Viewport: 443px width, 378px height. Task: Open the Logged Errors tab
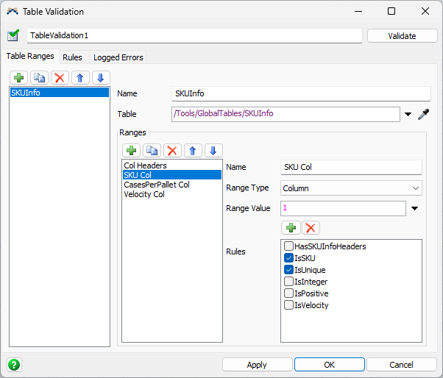click(x=118, y=57)
